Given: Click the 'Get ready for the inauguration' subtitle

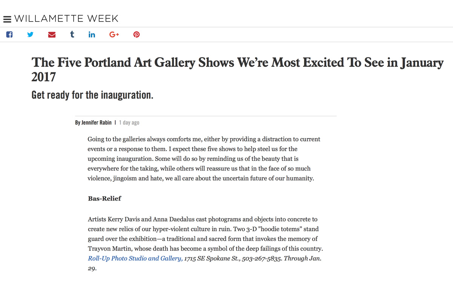Looking at the screenshot, I should [92, 95].
